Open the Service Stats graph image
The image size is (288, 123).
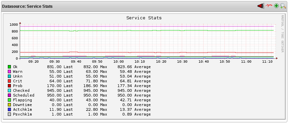[144, 66]
